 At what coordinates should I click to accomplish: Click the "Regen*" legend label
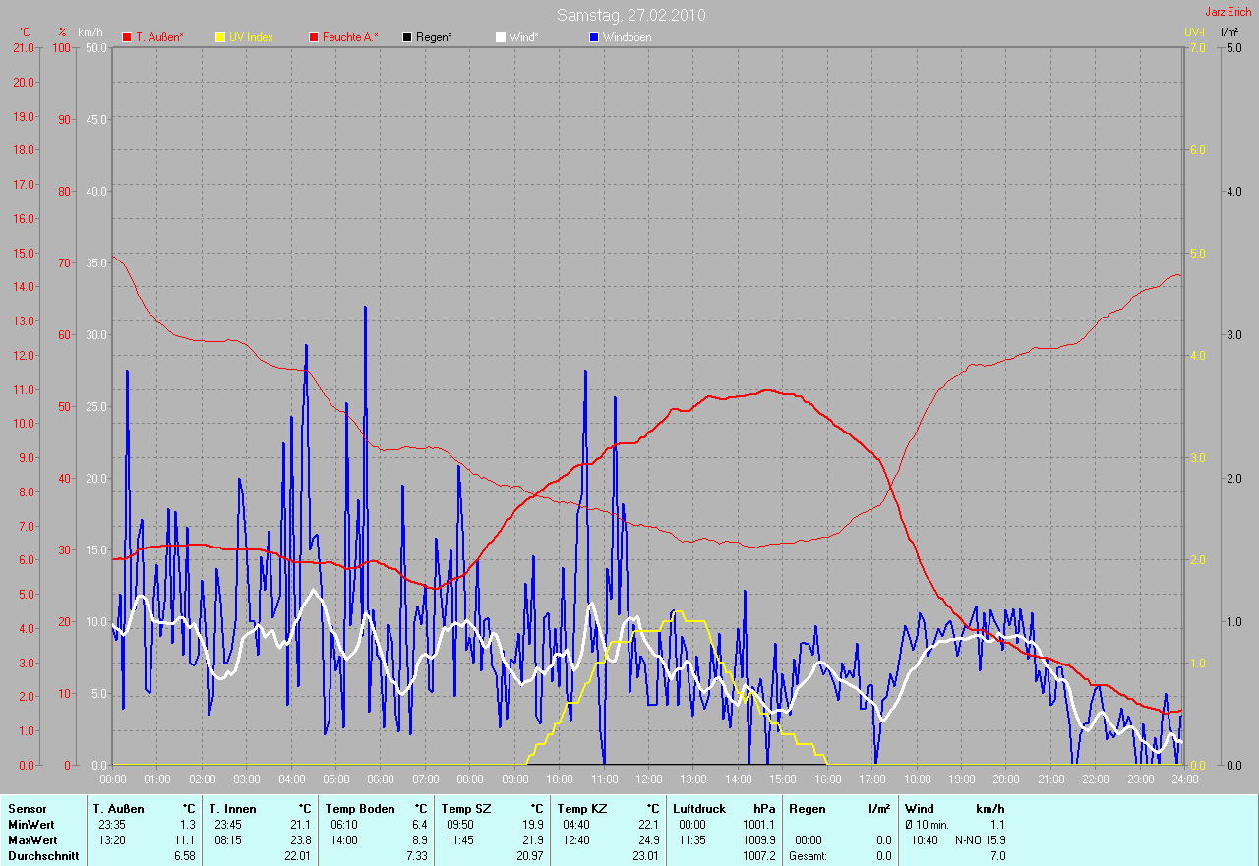(434, 37)
